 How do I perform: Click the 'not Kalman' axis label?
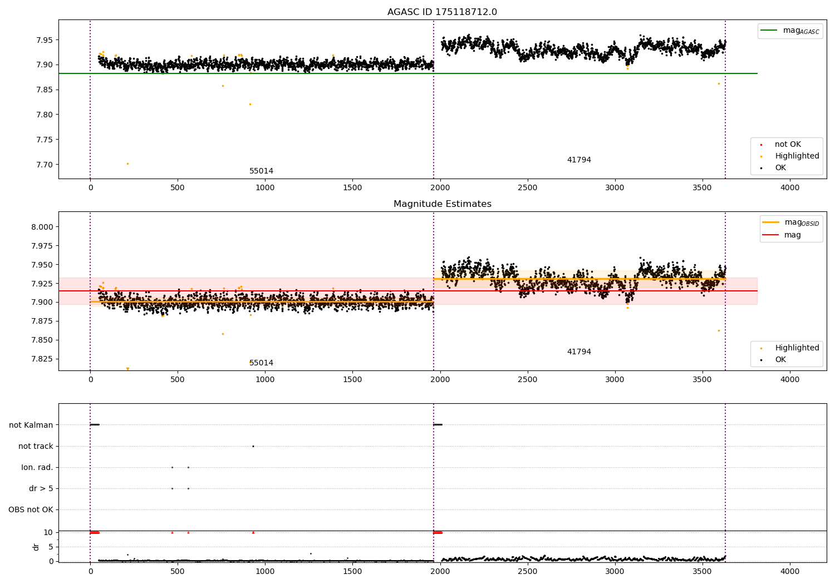click(x=31, y=425)
